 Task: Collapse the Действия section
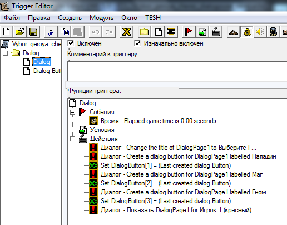[x=73, y=139]
